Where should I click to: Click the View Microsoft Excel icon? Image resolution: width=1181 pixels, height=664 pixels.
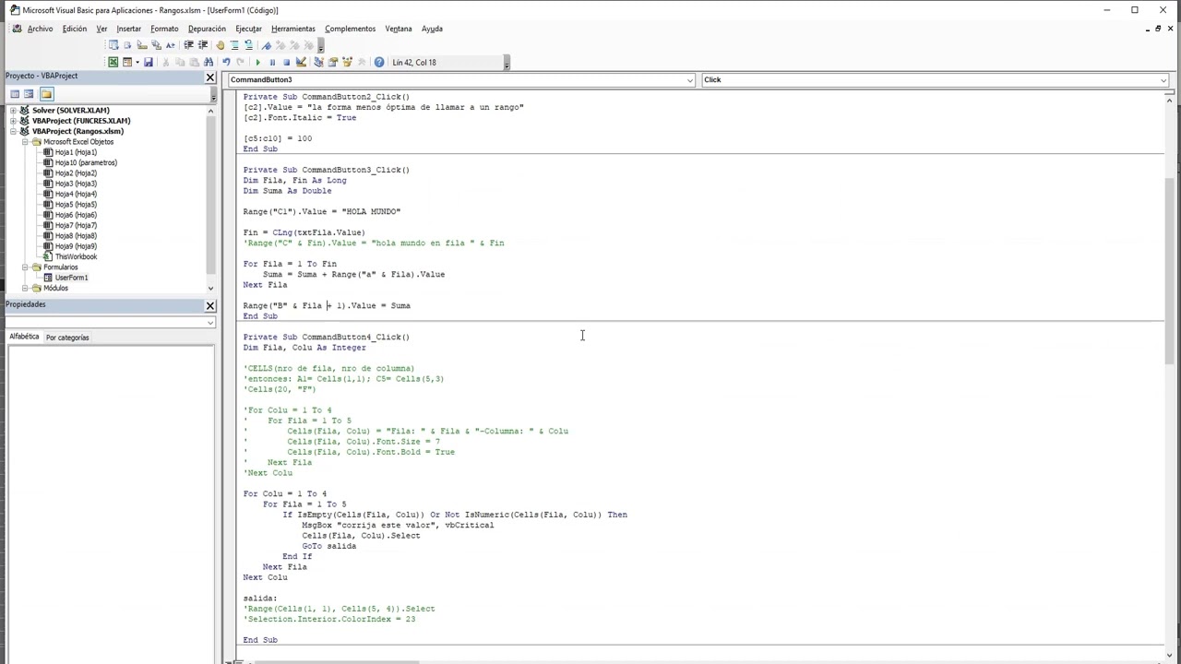coord(113,62)
